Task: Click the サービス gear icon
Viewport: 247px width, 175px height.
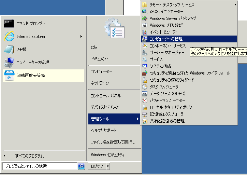Action: click(144, 59)
